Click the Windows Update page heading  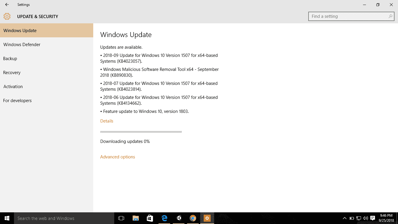(126, 34)
